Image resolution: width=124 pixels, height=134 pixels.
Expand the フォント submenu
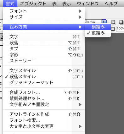pos(44,11)
